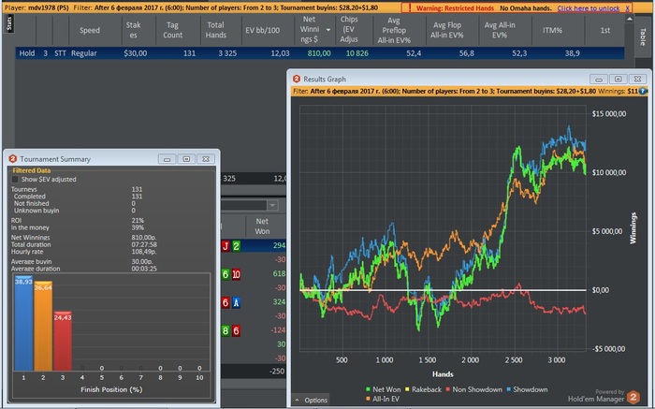Open the vertical Table side tab

point(643,37)
